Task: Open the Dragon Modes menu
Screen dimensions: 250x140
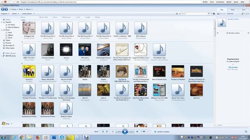Action: click(x=229, y=2)
